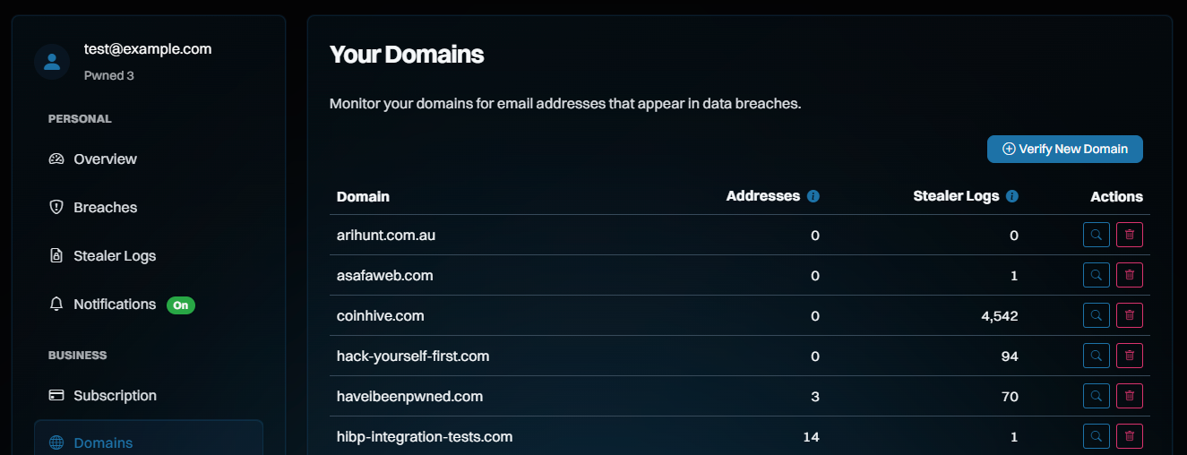Click the search icon for arihunt.com.au
Image resolution: width=1187 pixels, height=455 pixels.
point(1097,235)
